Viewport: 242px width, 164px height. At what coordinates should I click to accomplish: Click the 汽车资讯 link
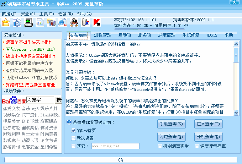click(30, 115)
